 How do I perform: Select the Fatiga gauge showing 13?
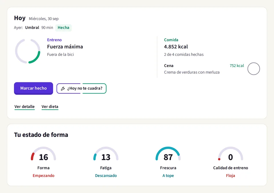[106, 154]
